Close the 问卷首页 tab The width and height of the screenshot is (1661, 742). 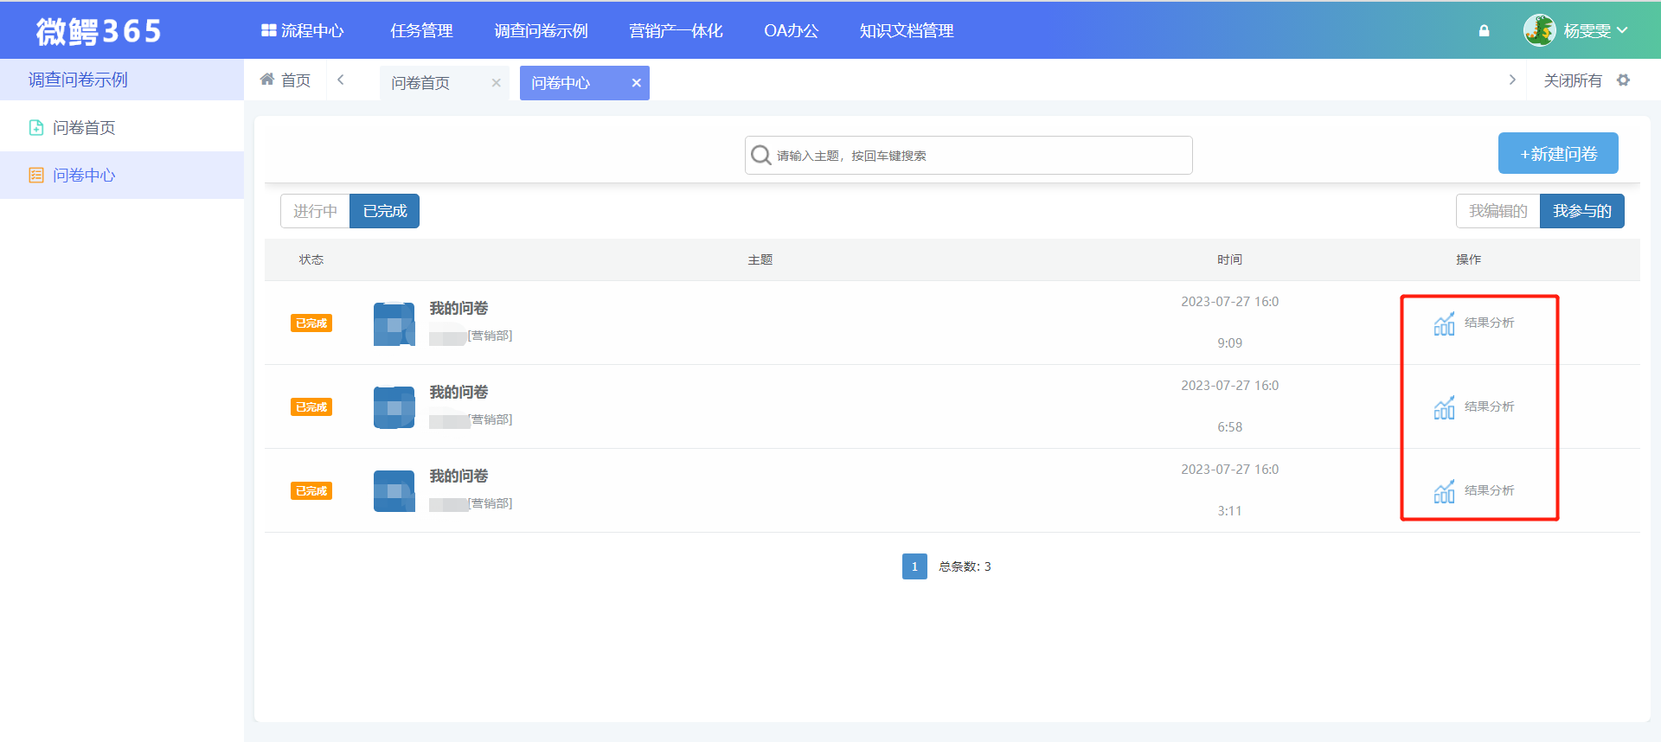(496, 83)
